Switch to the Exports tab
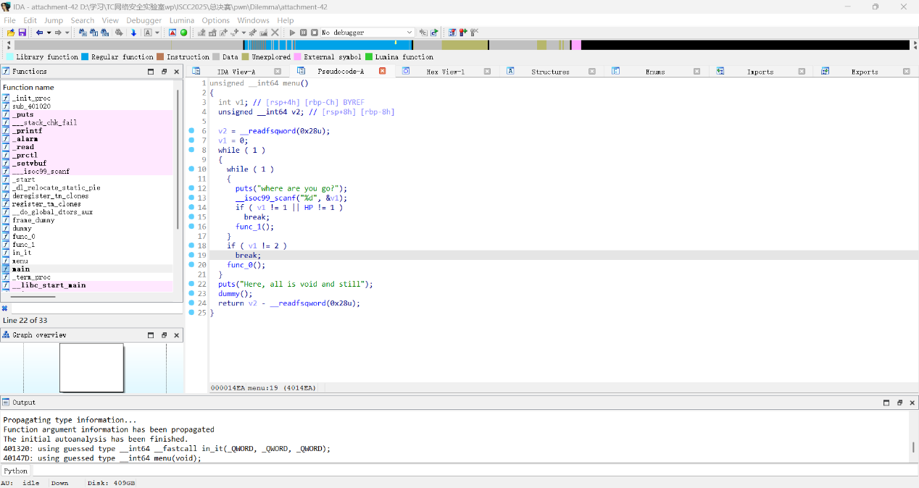This screenshot has width=919, height=488. coord(865,72)
